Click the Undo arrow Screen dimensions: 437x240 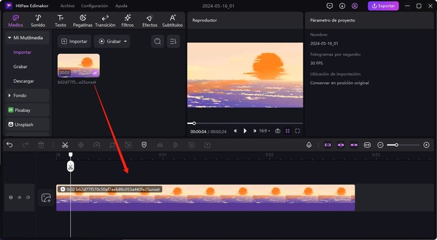[10, 145]
